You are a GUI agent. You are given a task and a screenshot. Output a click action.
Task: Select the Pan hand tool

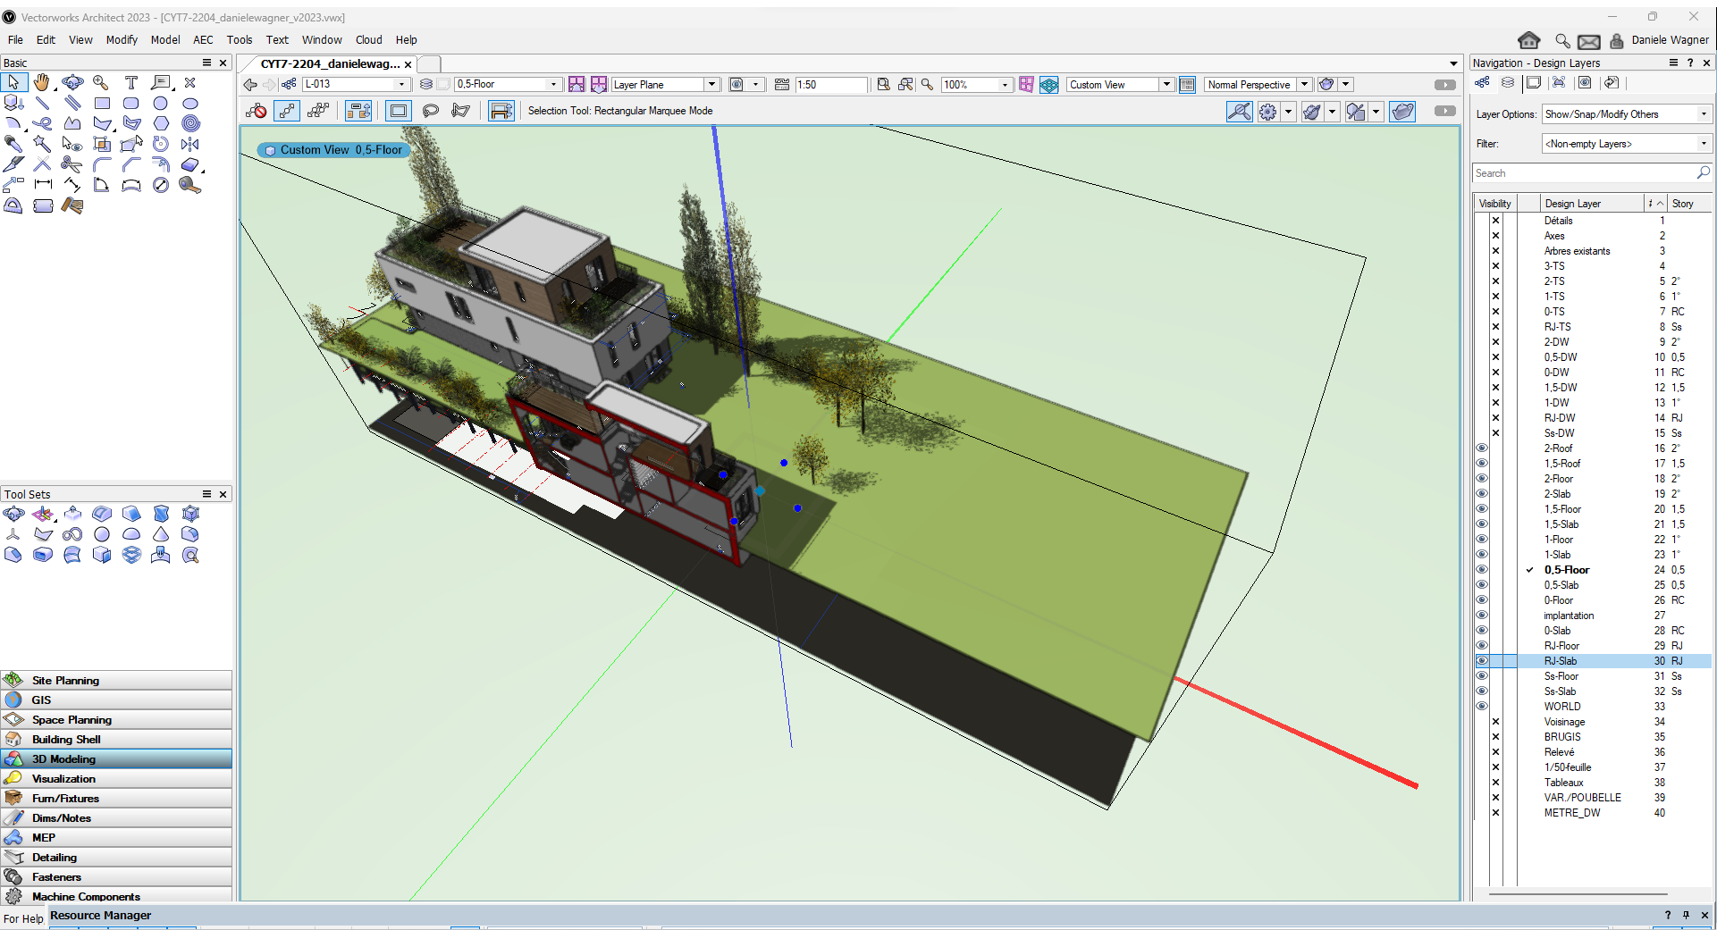click(42, 82)
